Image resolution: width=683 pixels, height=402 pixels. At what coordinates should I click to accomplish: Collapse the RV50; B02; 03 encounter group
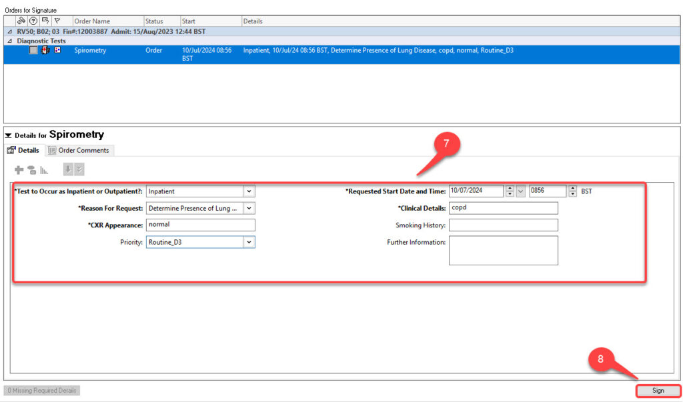tap(9, 32)
